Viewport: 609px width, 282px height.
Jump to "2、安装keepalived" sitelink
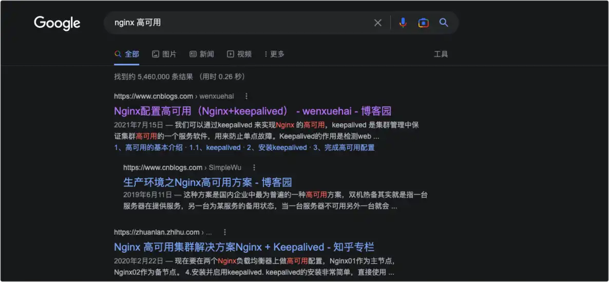point(277,147)
